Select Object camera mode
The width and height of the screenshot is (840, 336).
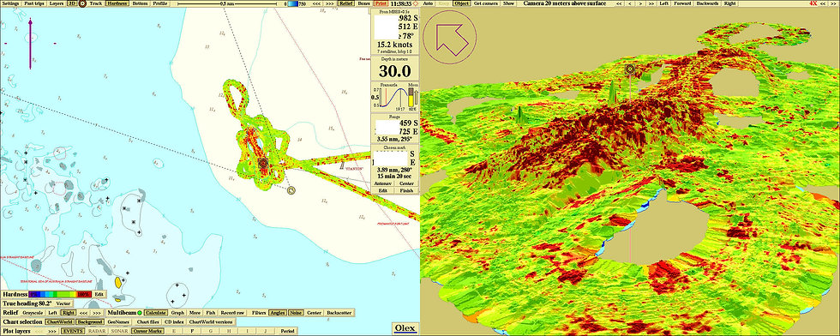[x=461, y=3]
